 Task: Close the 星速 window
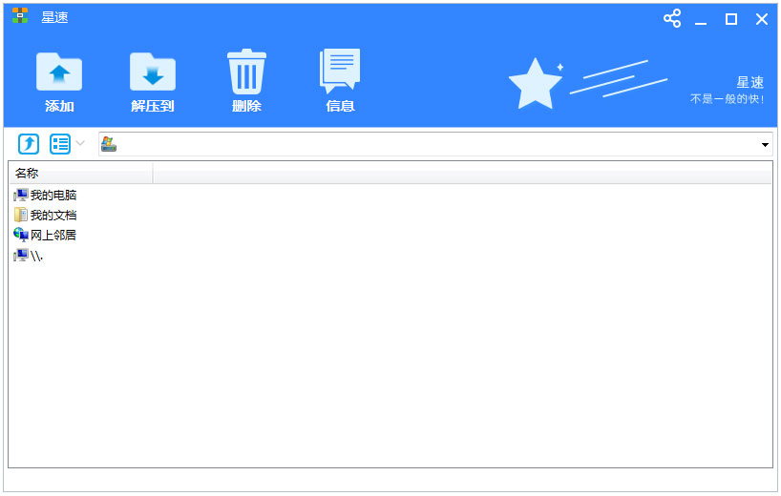[762, 19]
